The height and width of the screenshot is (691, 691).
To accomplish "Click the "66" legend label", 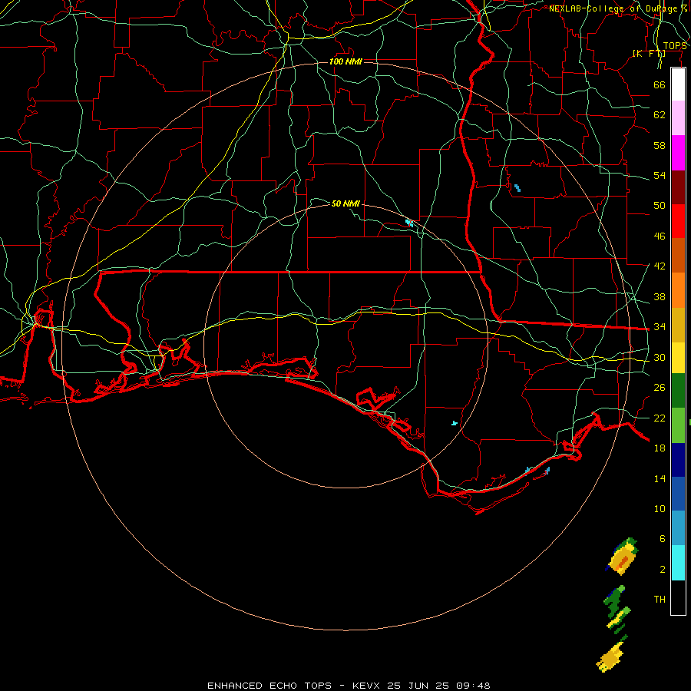I will [660, 84].
